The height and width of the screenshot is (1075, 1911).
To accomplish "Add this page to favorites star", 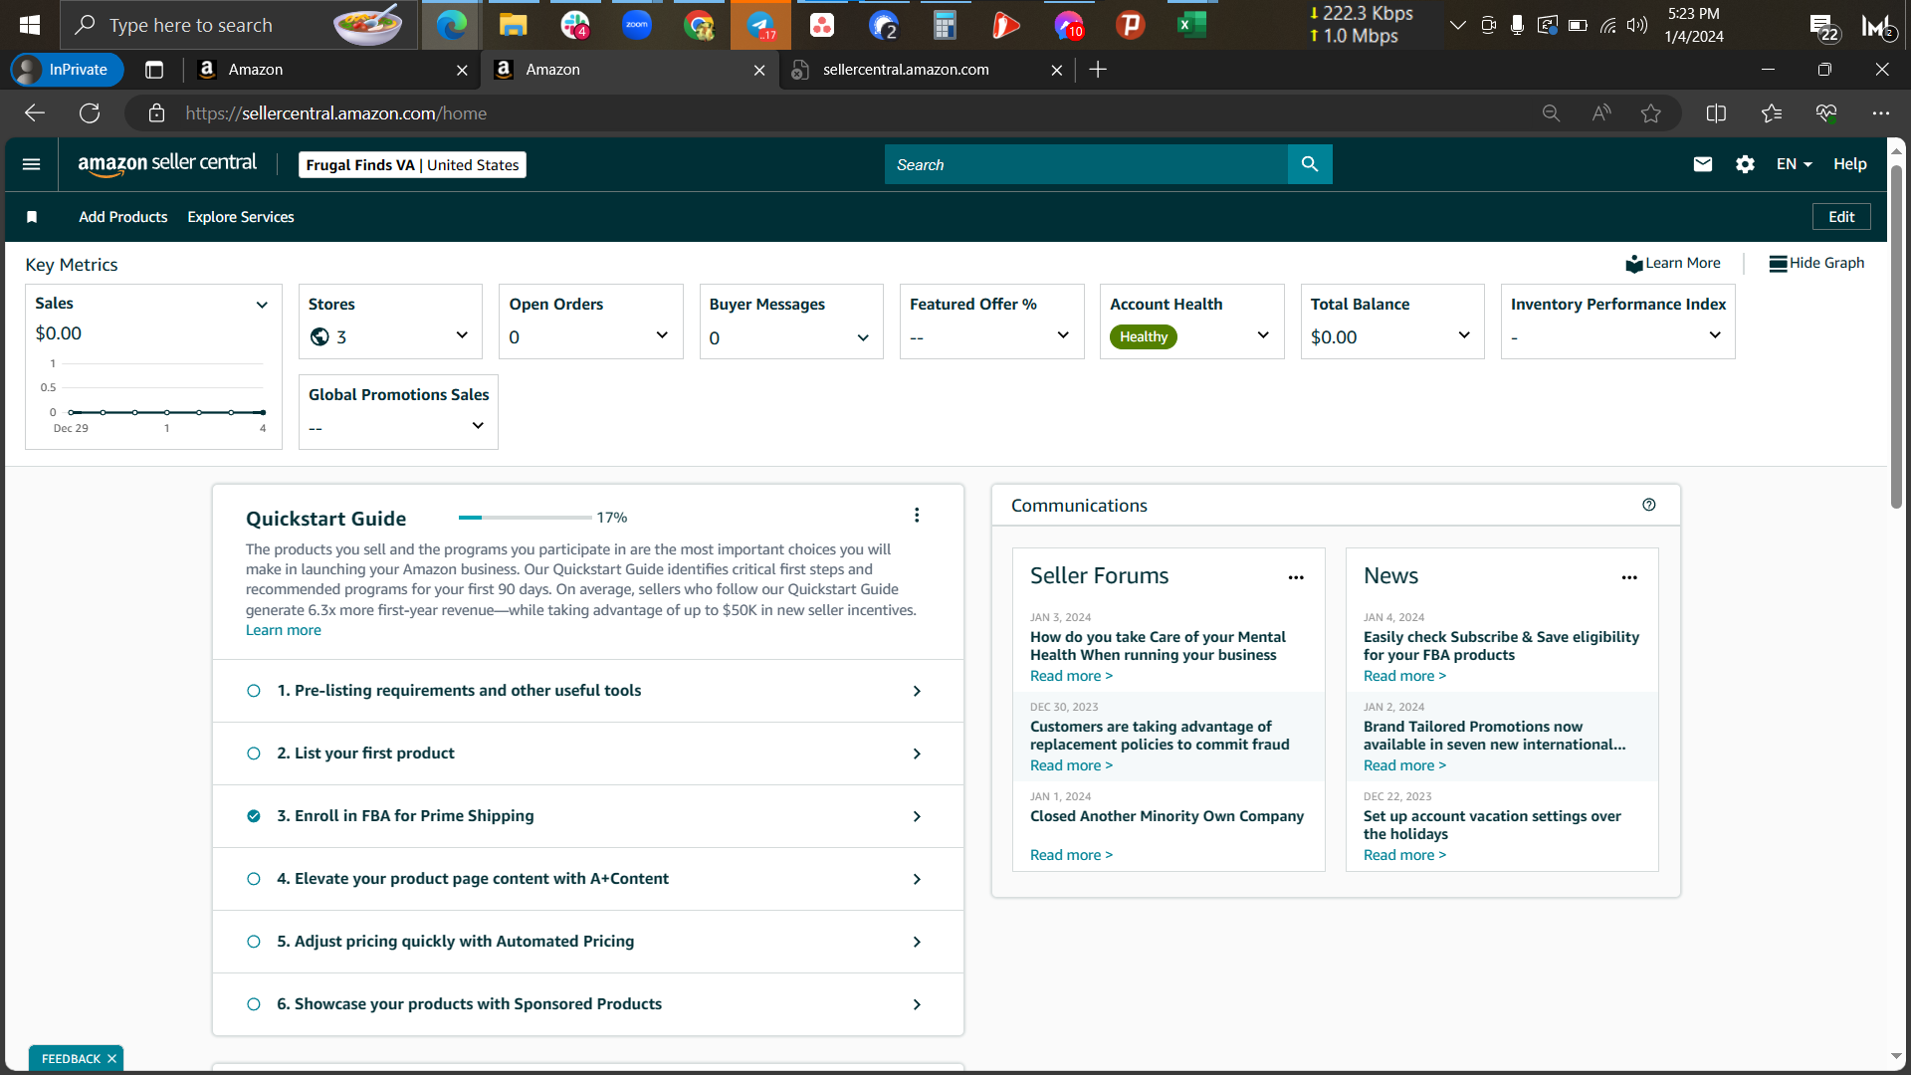I will pos(1651,113).
